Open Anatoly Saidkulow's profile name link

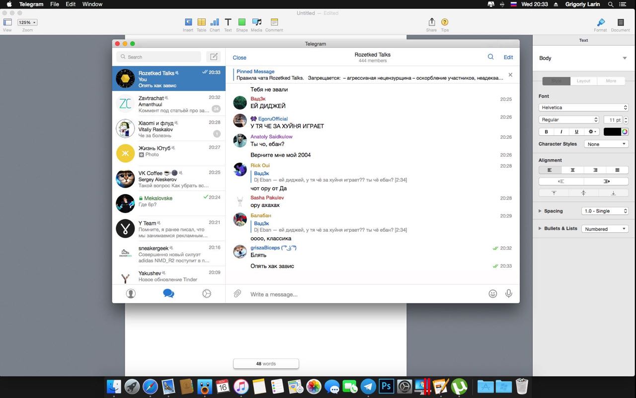point(271,137)
